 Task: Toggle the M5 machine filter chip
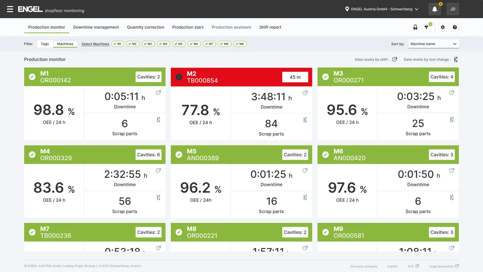point(179,44)
